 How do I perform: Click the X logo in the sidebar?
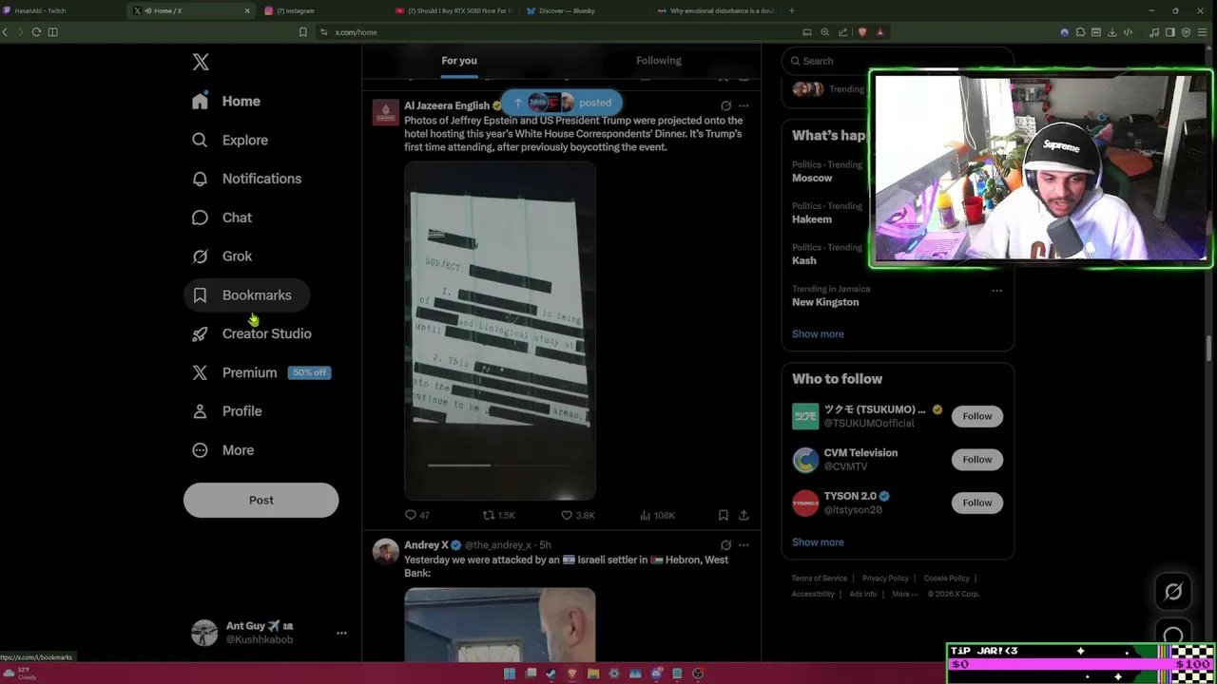pyautogui.click(x=201, y=62)
